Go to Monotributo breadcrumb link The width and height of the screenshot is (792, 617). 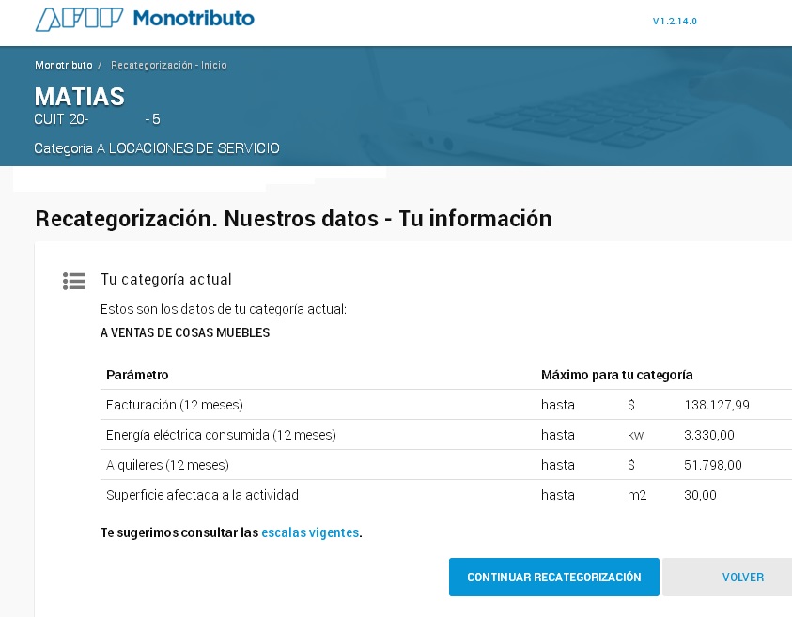click(64, 65)
